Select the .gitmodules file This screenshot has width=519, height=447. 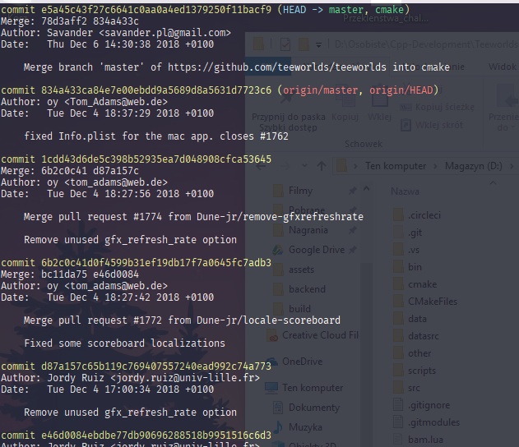[432, 422]
